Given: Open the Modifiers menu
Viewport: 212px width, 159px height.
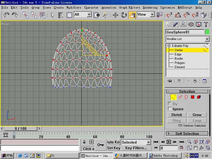Looking at the screenshot, I should coord(74,8).
